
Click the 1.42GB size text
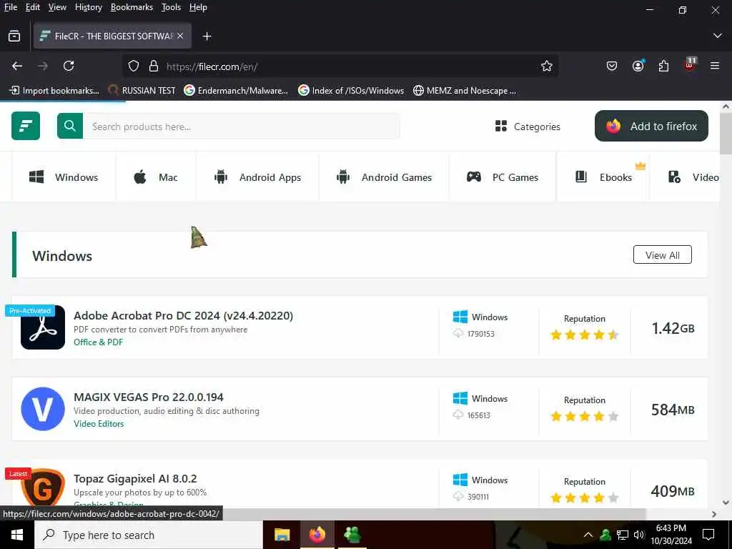click(x=673, y=328)
